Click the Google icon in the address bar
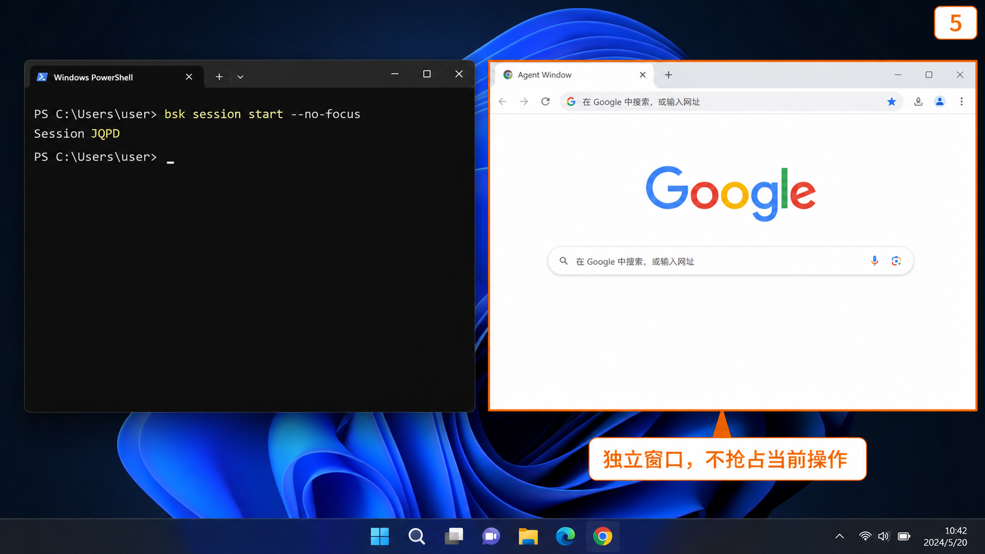 point(571,102)
